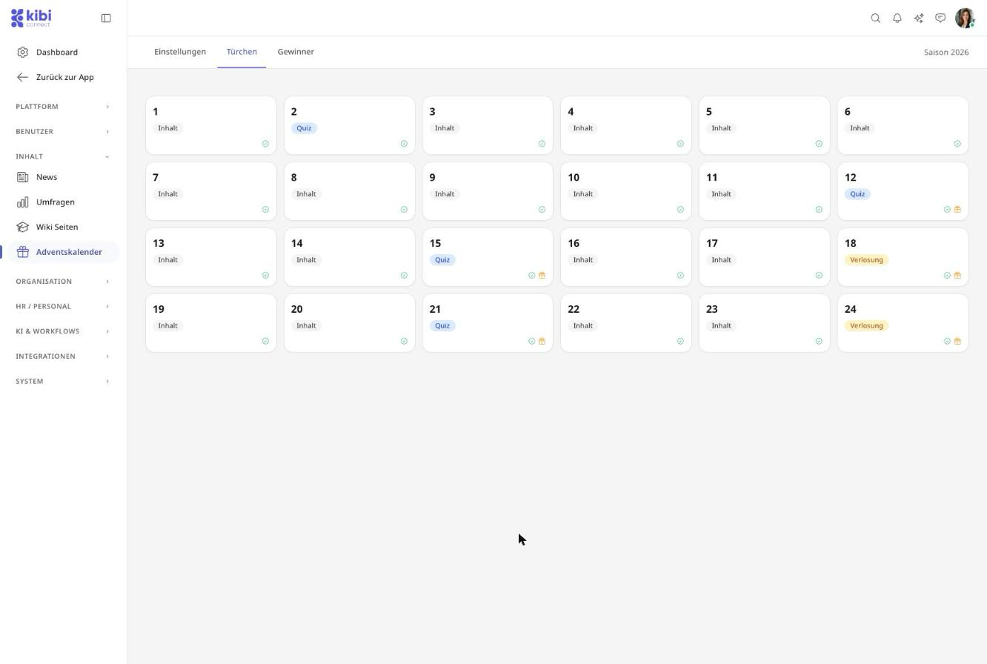Screen dimensions: 987x664
Task: Expand the HR / PERSONAL section
Action: 63,307
